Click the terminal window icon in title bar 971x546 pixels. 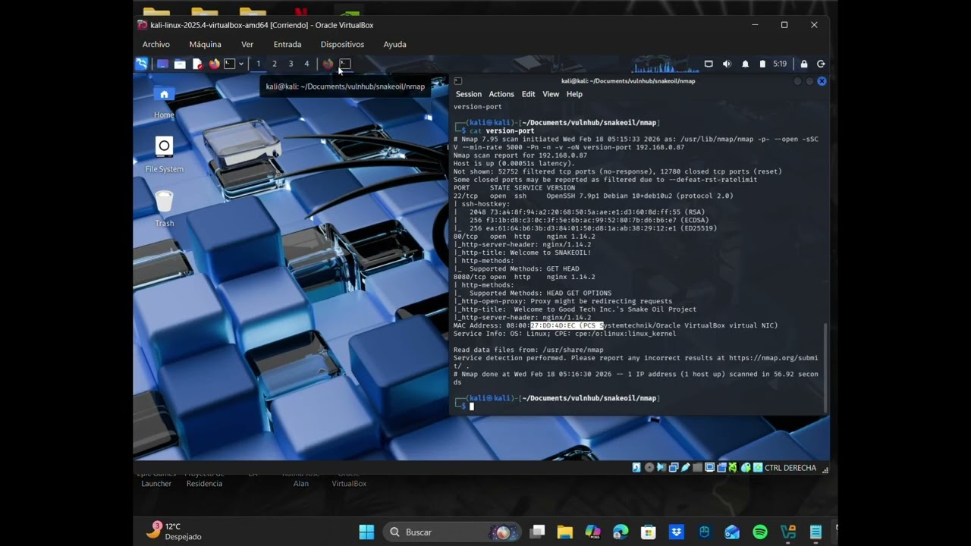point(457,81)
